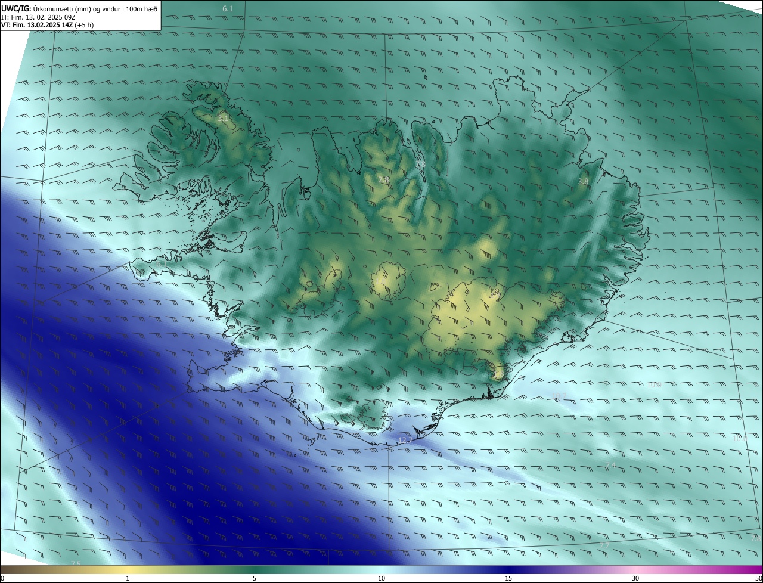This screenshot has height=583, width=763.
Task: Click the title line 'UWC/IG: Úrkomumætti (mm) og vindur í 100m hæð'
Action: pos(79,8)
